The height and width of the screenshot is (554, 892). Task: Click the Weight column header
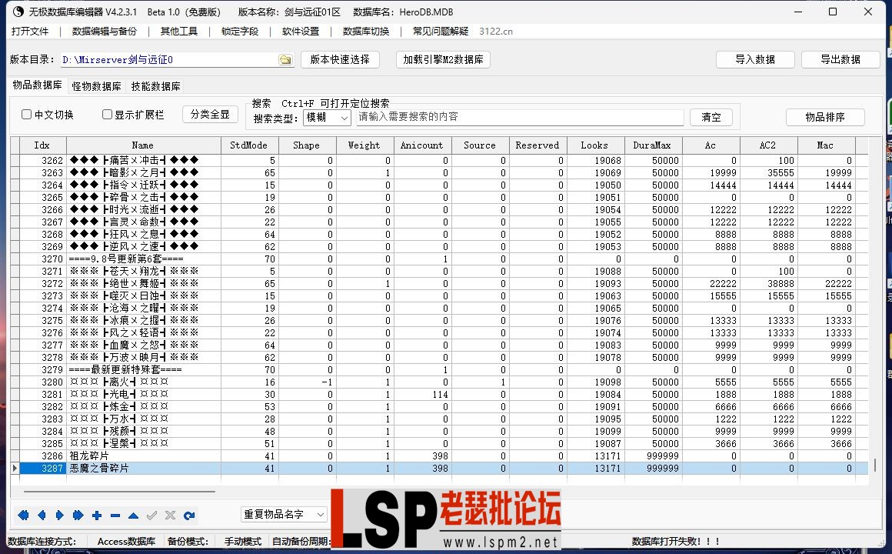364,145
